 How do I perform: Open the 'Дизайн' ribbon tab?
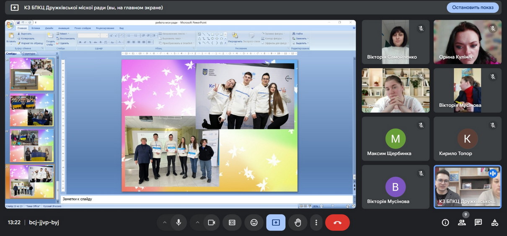coord(49,28)
